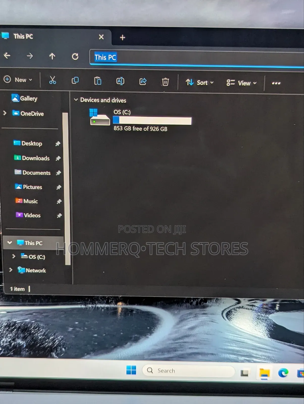Click the Paste clipboard icon
This screenshot has width=304, height=404.
(98, 81)
